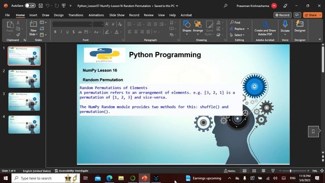This screenshot has height=183, width=325.
Task: Apply the text highlight color
Action: pos(107,32)
